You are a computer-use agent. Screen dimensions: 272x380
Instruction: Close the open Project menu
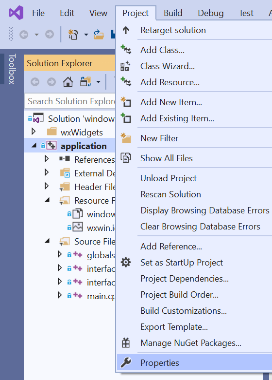[x=136, y=13]
